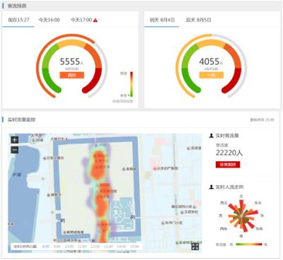Select the 明天 8月4日 tab

[162, 20]
